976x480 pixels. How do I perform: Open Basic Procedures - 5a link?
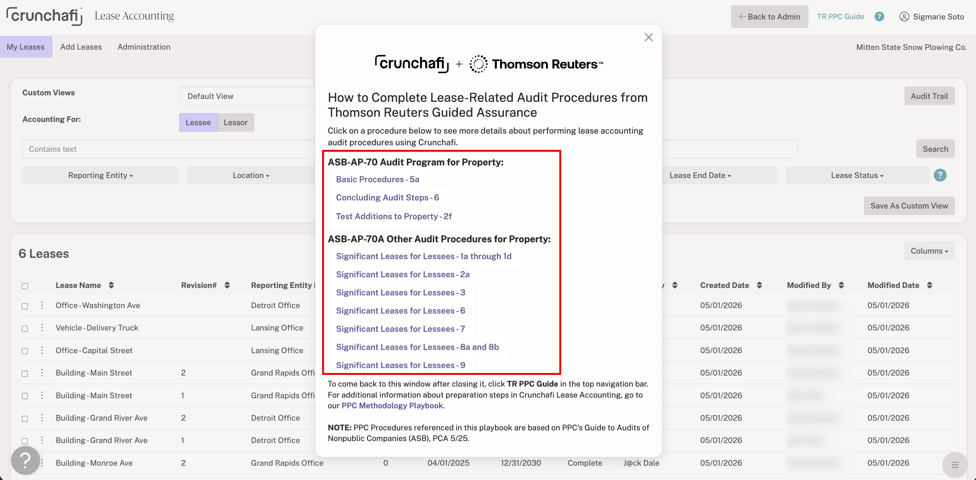378,179
